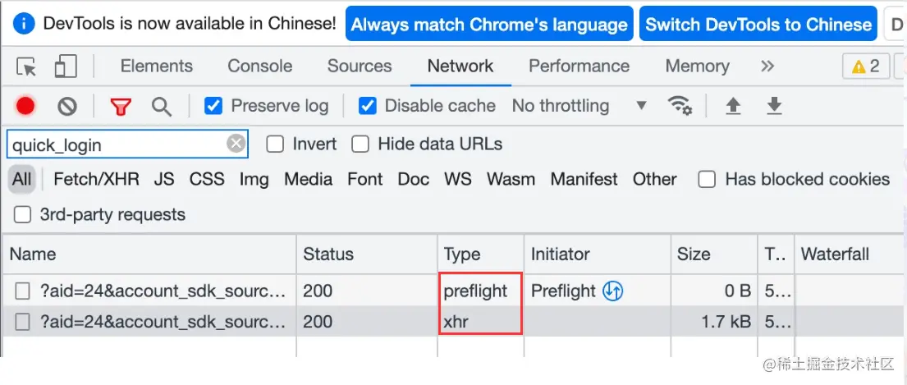Check the 3rd-party requests checkbox
This screenshot has height=385, width=907.
pyautogui.click(x=23, y=215)
